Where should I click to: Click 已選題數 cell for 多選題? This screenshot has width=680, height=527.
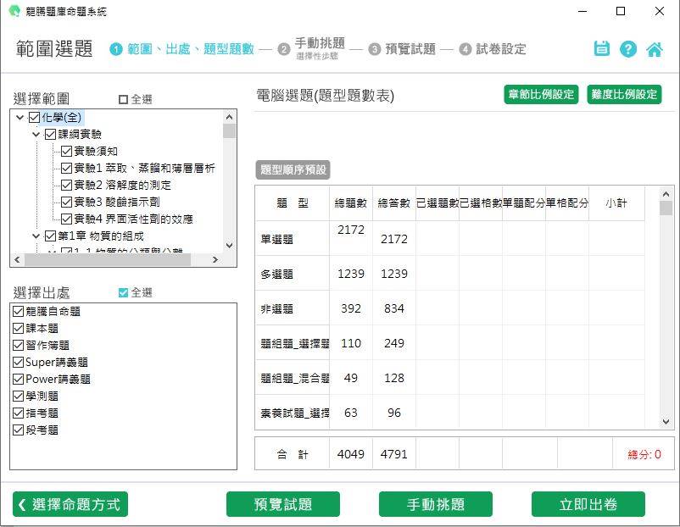pyautogui.click(x=438, y=273)
